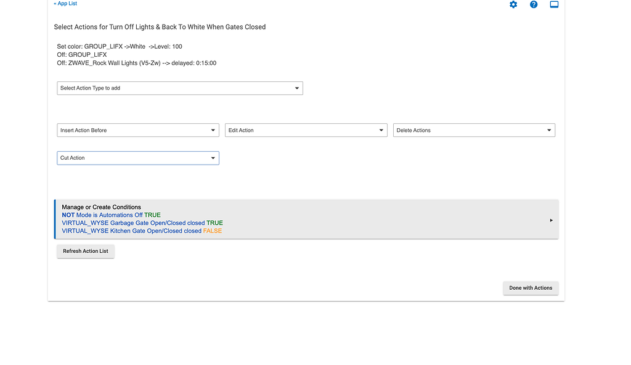The height and width of the screenshot is (365, 631).
Task: Select the Kitchen Gate Open/Closed condition
Action: pos(141,231)
